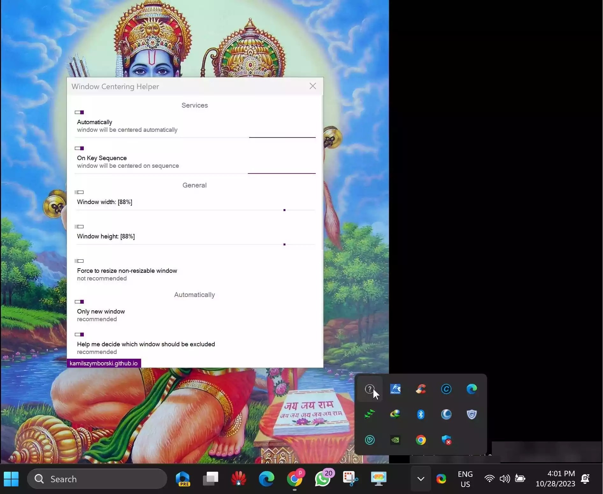603x494 pixels.
Task: Visit the kamilszymborski.github.io link
Action: (x=104, y=363)
